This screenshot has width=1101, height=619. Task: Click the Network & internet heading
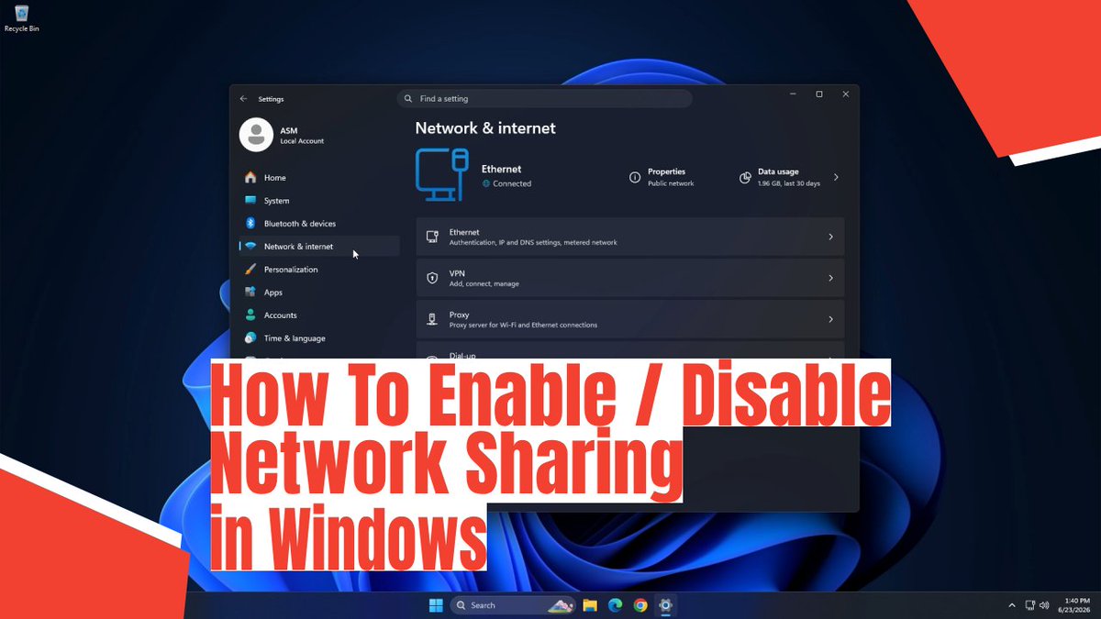[485, 128]
